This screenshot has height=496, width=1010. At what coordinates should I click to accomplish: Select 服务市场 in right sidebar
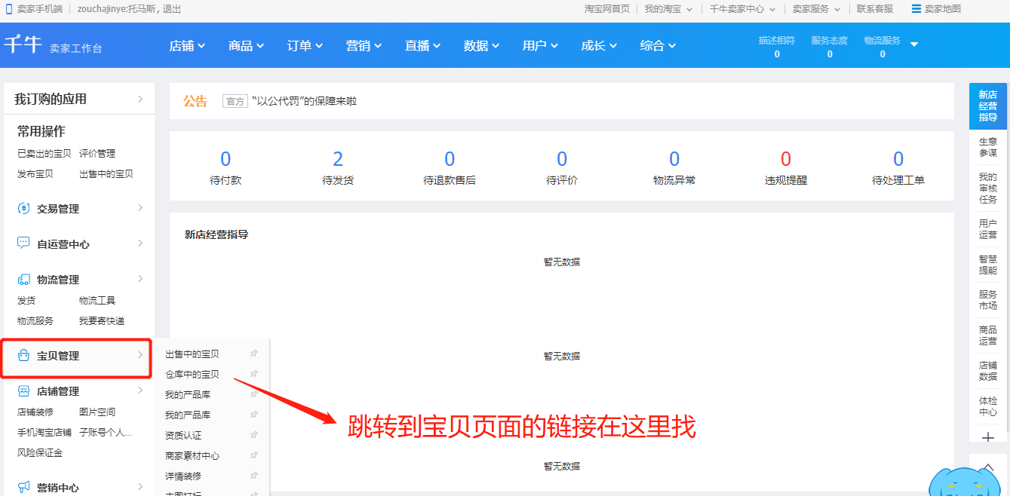click(988, 300)
